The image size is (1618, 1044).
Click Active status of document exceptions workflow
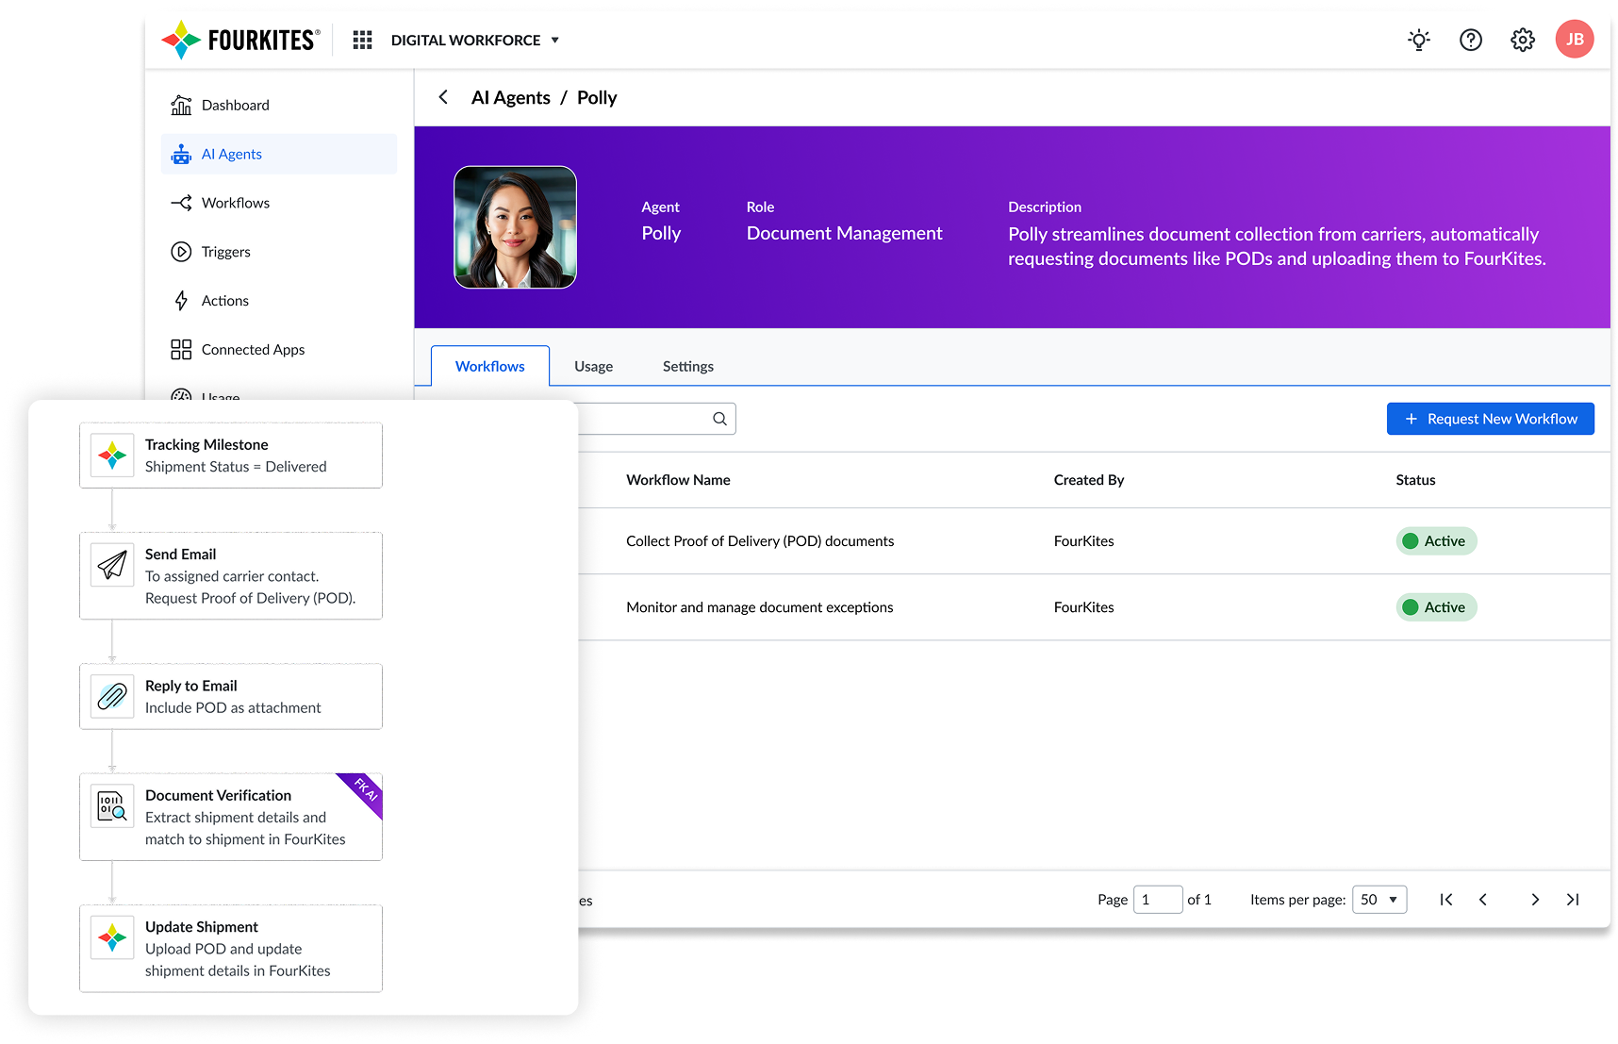click(x=1436, y=607)
